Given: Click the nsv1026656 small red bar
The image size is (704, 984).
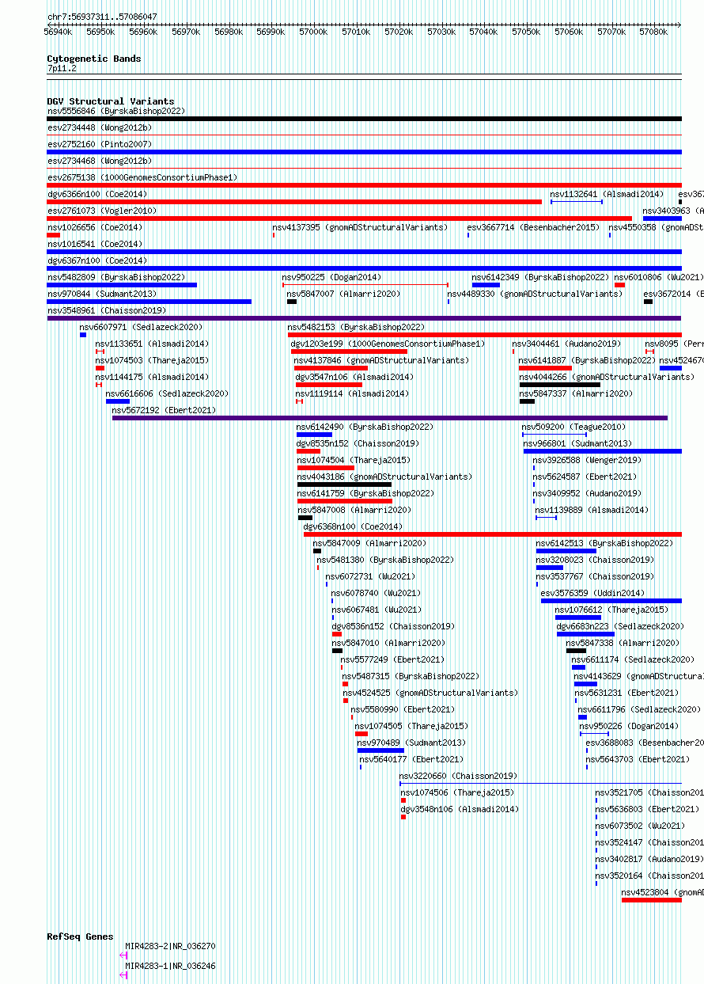Looking at the screenshot, I should tap(53, 235).
